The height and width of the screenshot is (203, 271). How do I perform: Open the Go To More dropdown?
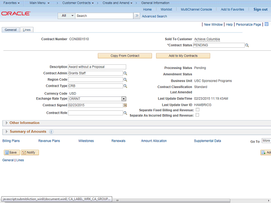tap(266, 141)
